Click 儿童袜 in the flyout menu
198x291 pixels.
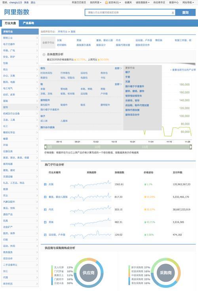[x=64, y=121]
